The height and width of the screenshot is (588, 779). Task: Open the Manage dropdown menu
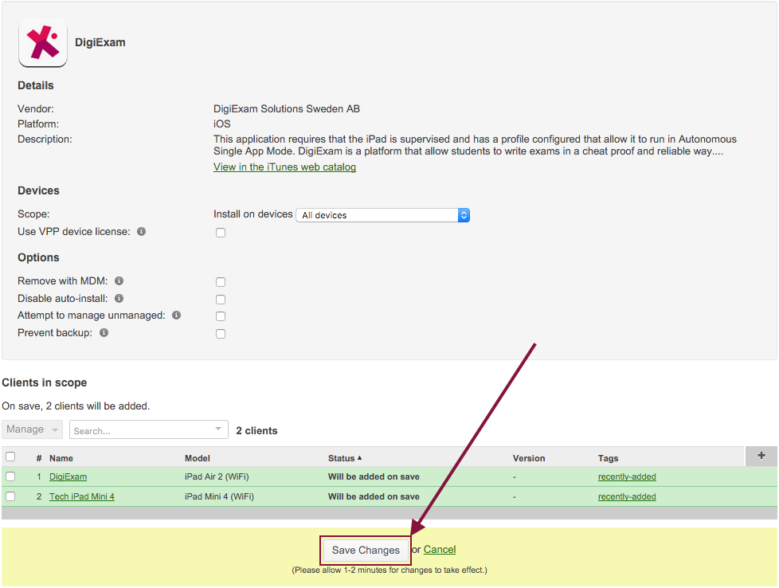(x=33, y=429)
